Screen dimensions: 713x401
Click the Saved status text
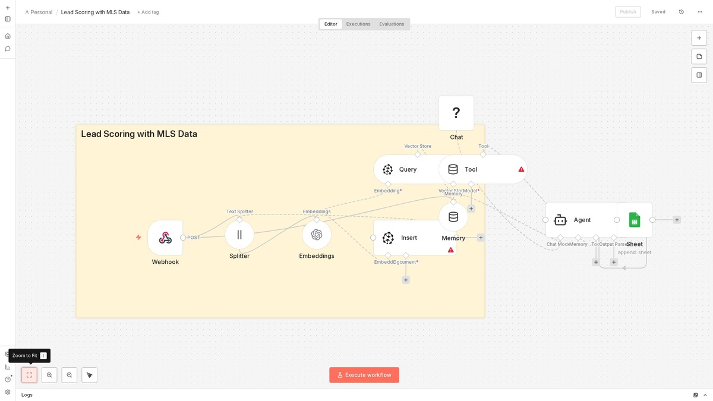[658, 12]
